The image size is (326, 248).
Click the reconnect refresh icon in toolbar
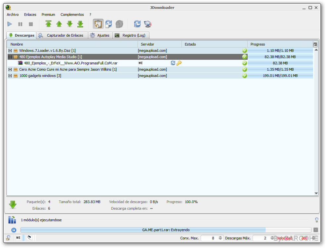137,24
